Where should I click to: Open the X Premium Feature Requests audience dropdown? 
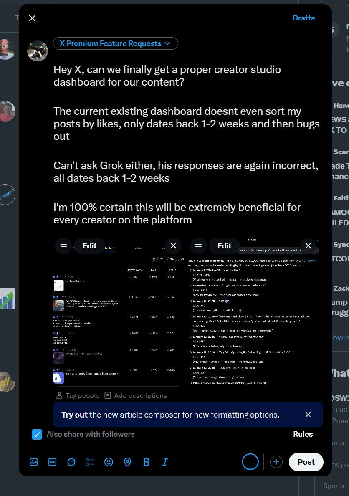click(x=116, y=43)
